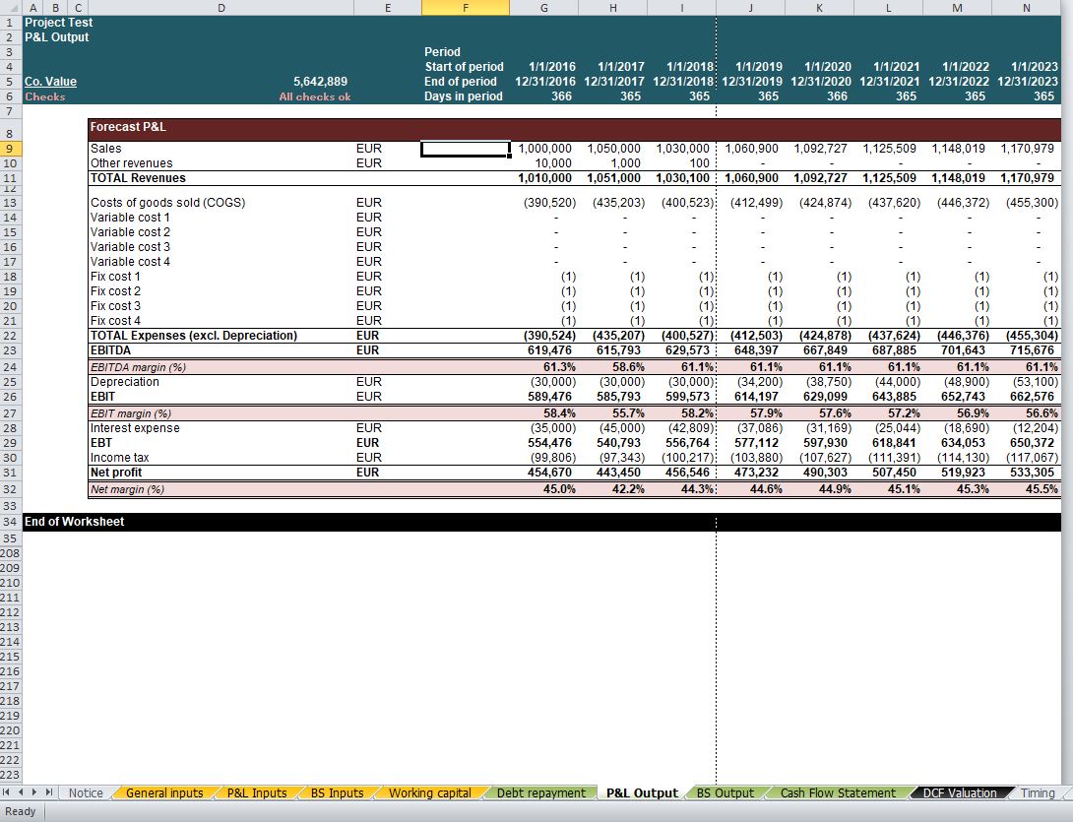Select column F header
The image size is (1073, 822).
466,8
